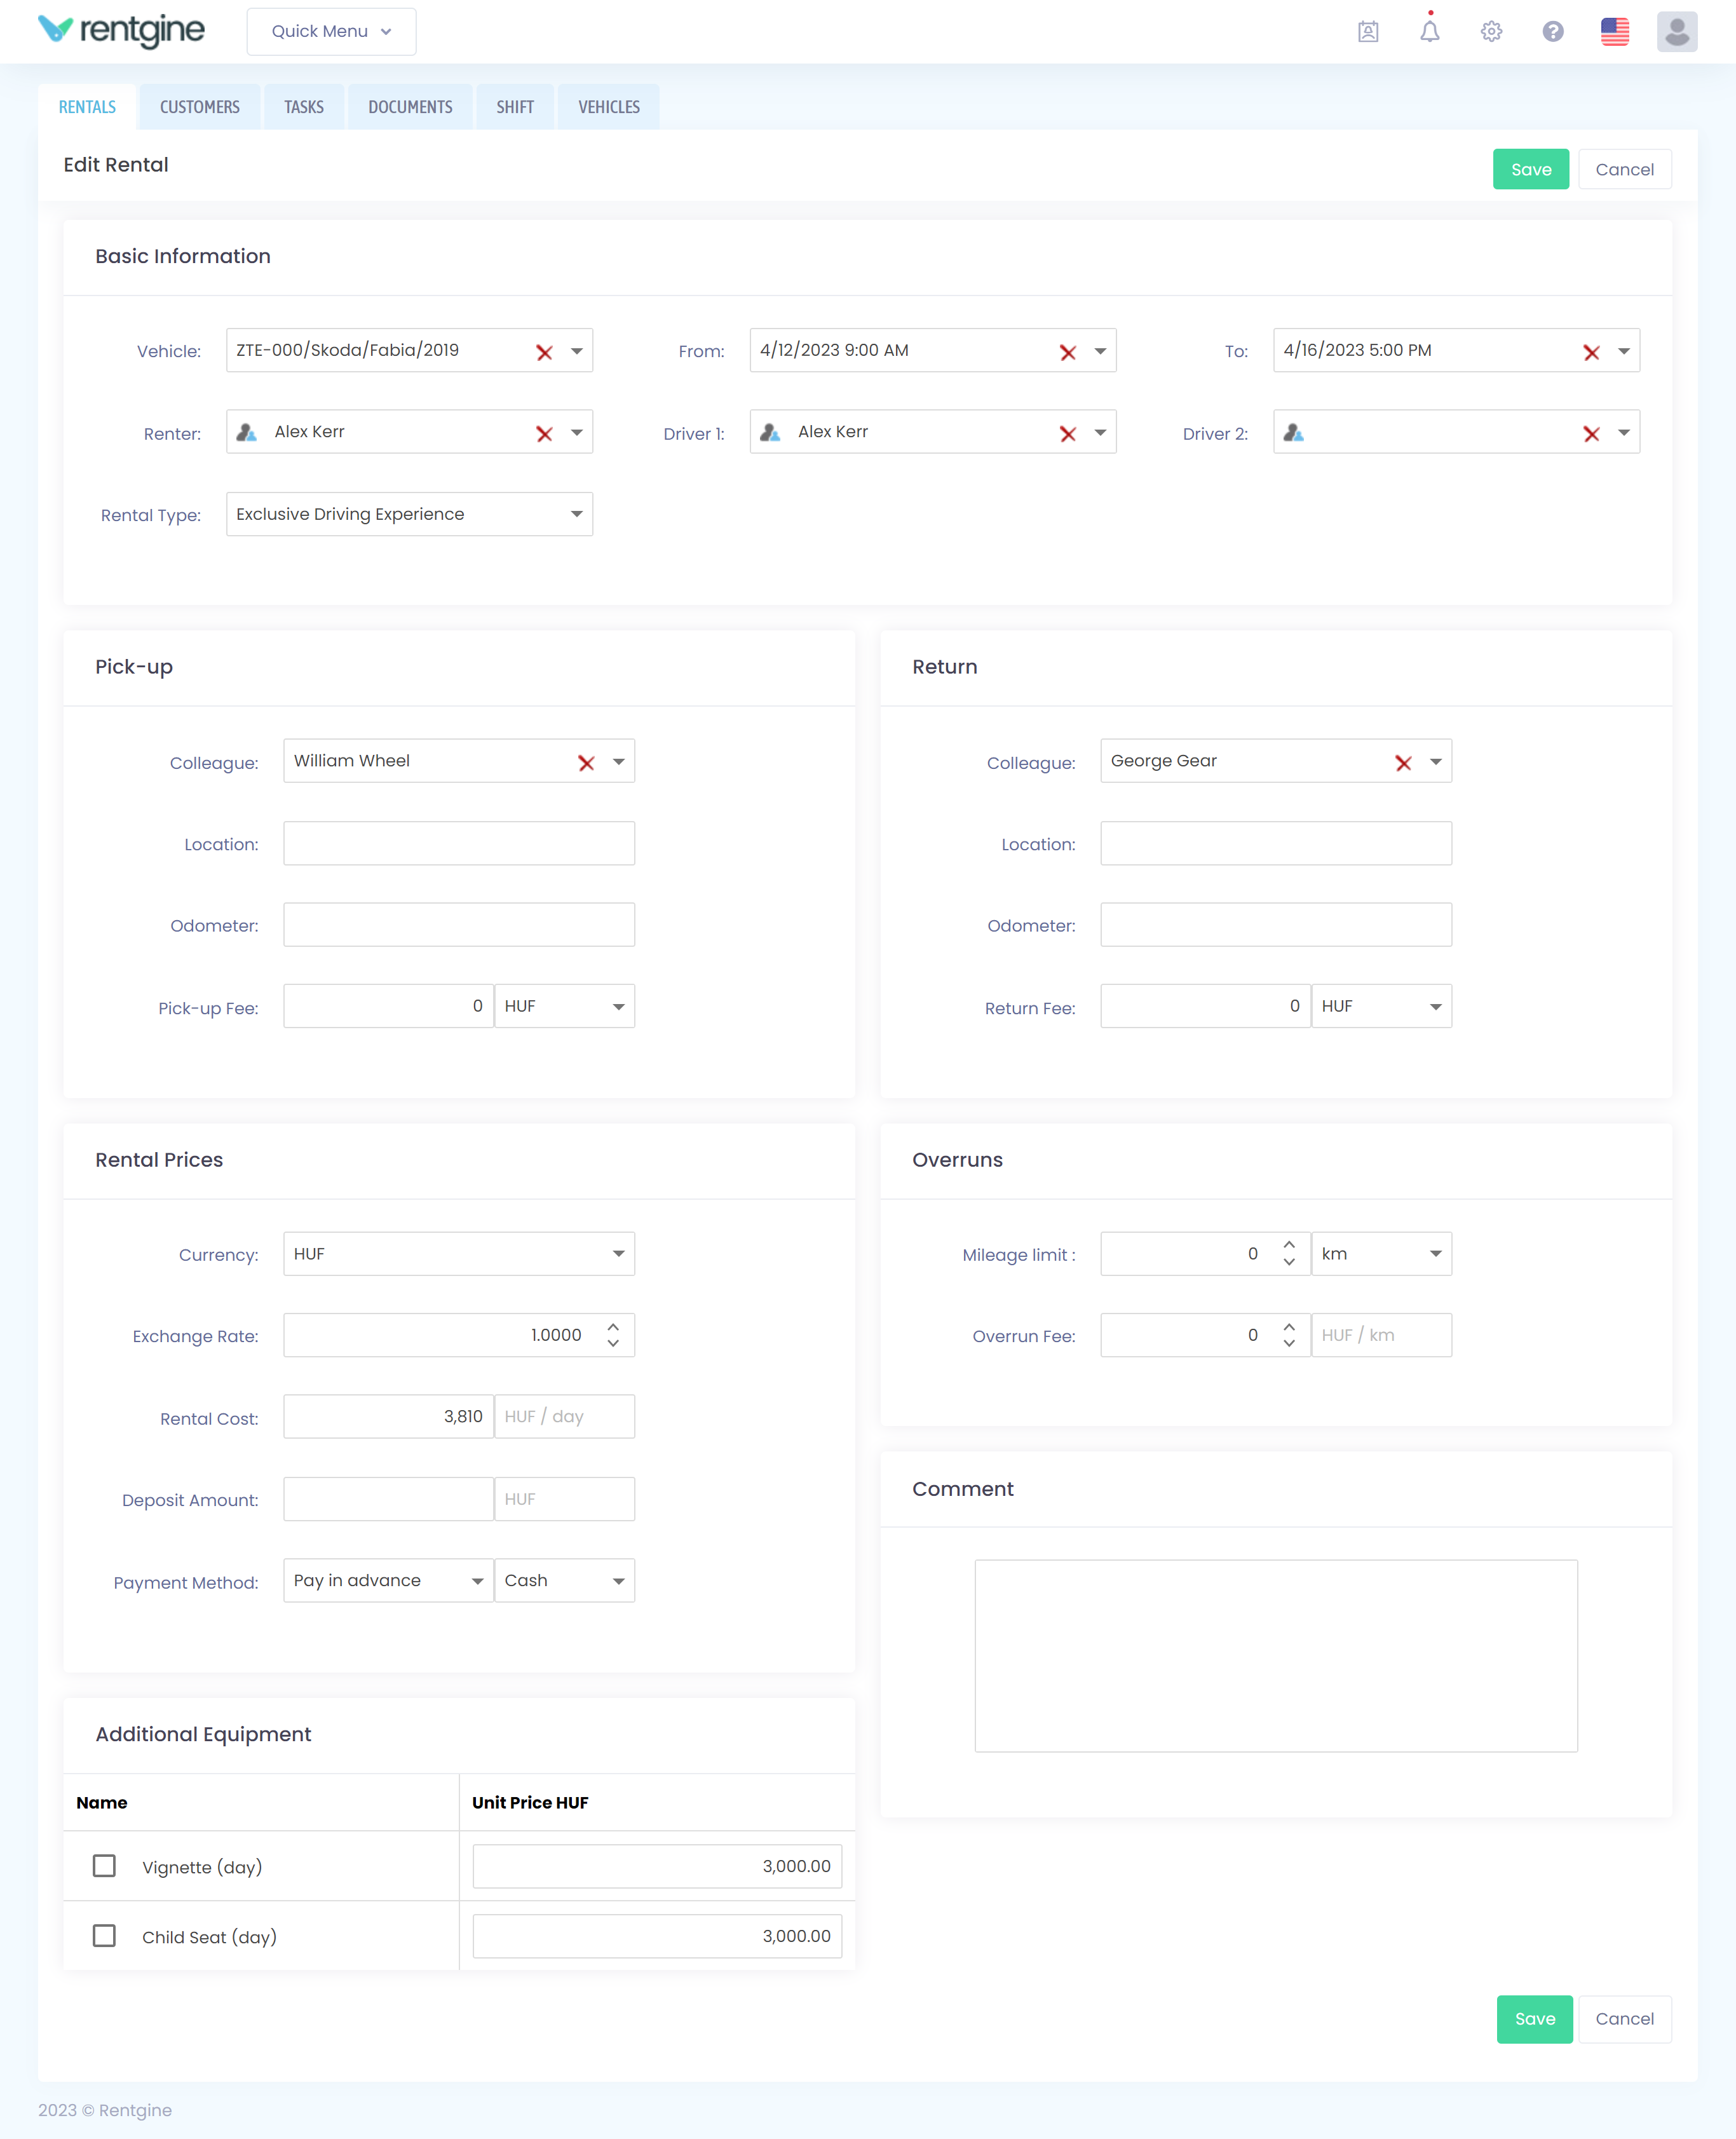
Task: Click the bottom Cancel button
Action: click(x=1623, y=2019)
